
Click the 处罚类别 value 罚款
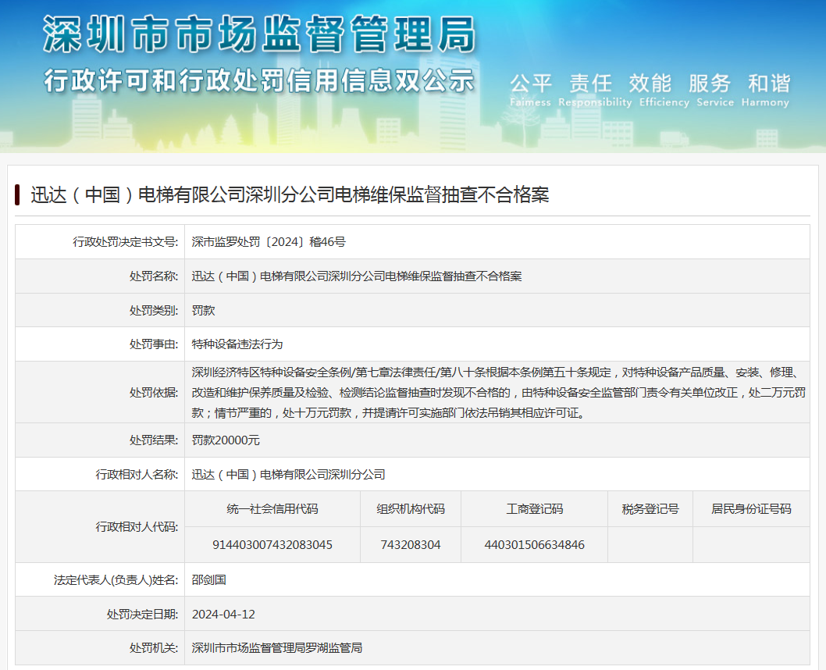click(204, 310)
